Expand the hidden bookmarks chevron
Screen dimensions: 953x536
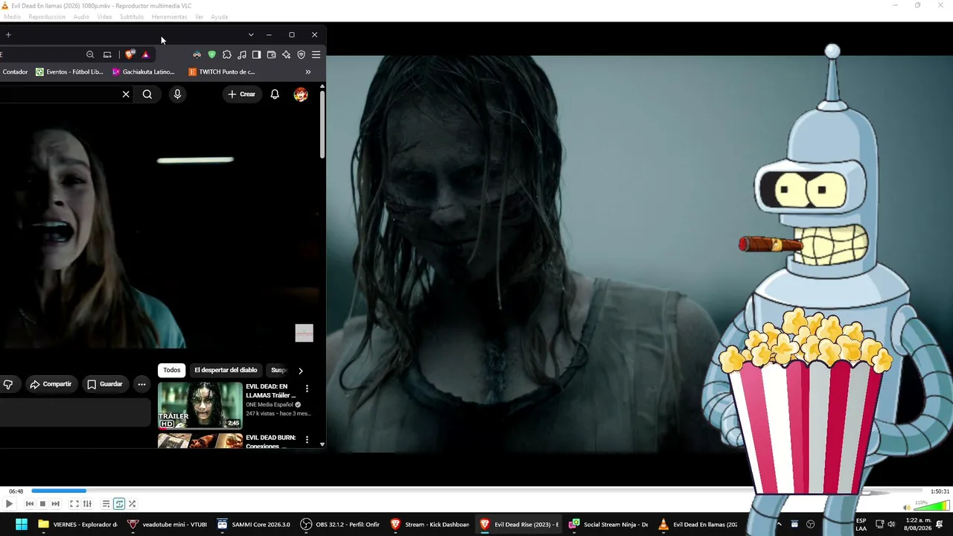point(308,72)
